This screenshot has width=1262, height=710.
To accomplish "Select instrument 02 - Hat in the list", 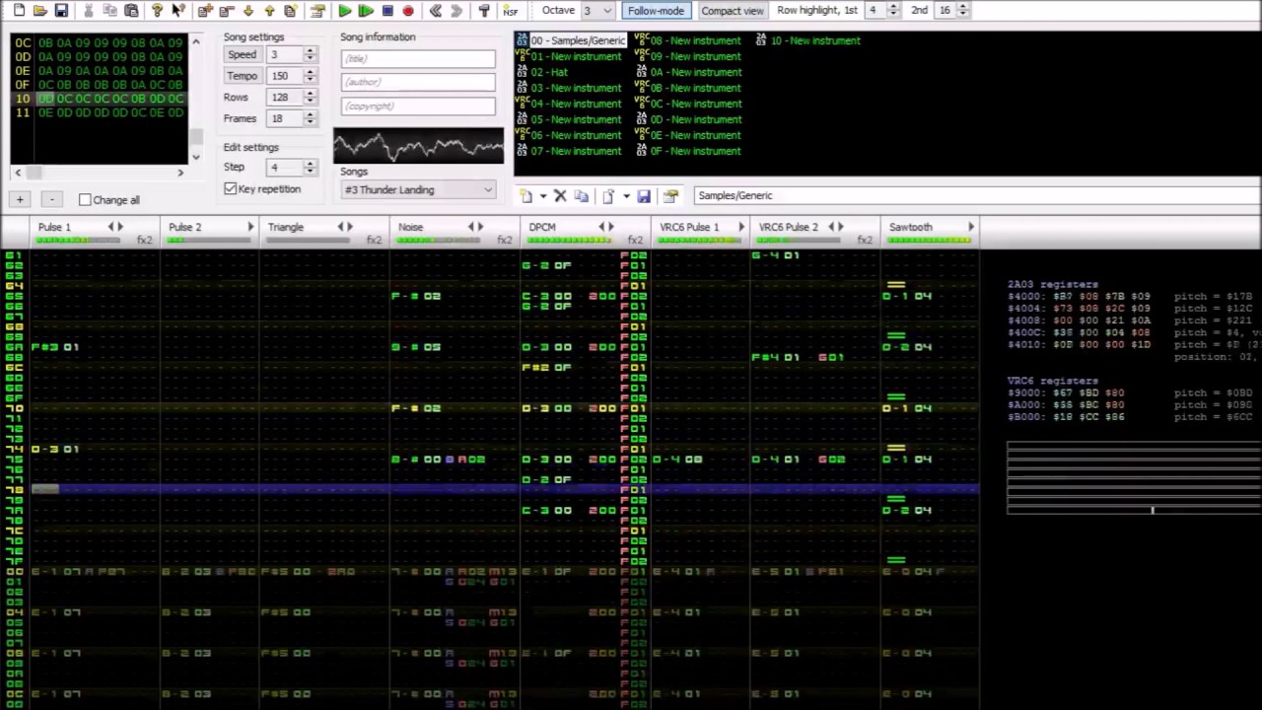I will coord(549,72).
